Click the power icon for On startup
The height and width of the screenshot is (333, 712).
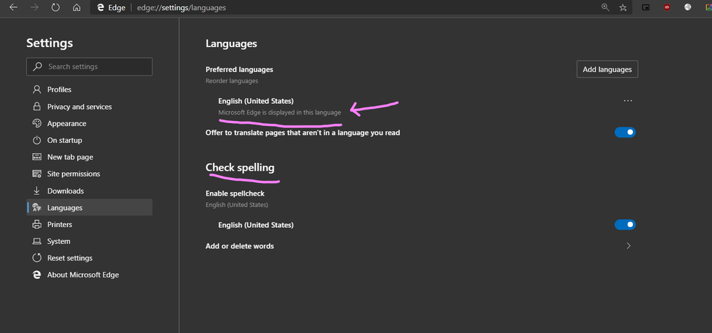tap(37, 140)
